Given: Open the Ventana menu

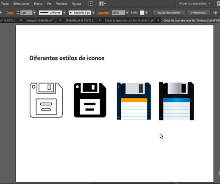Looking at the screenshot, I should pos(61,4).
